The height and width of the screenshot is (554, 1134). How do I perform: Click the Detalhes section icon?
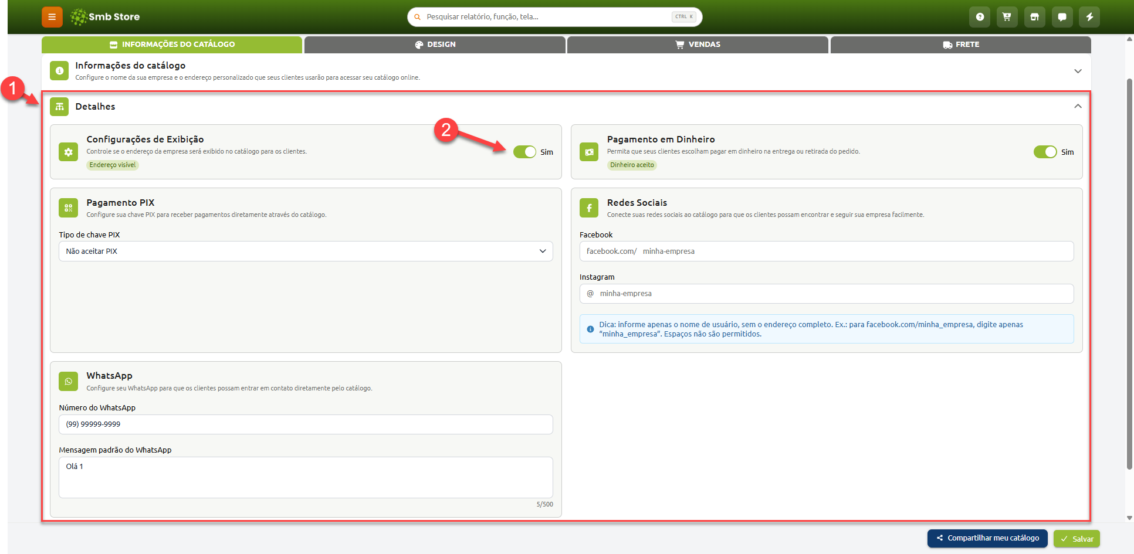[59, 107]
